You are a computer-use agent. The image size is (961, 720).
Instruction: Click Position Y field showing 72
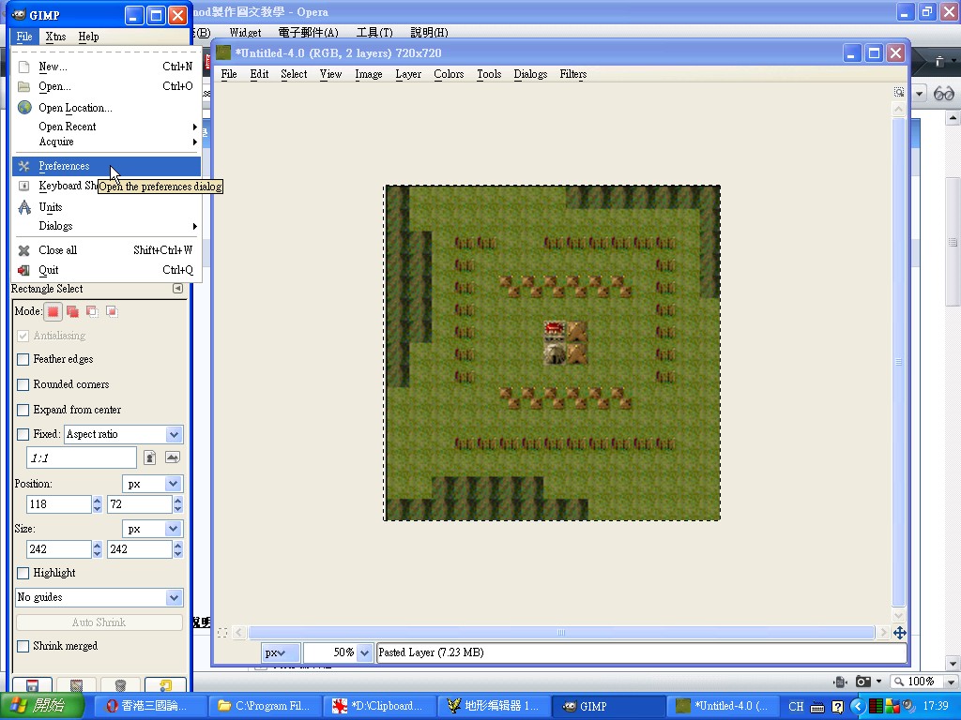click(140, 504)
